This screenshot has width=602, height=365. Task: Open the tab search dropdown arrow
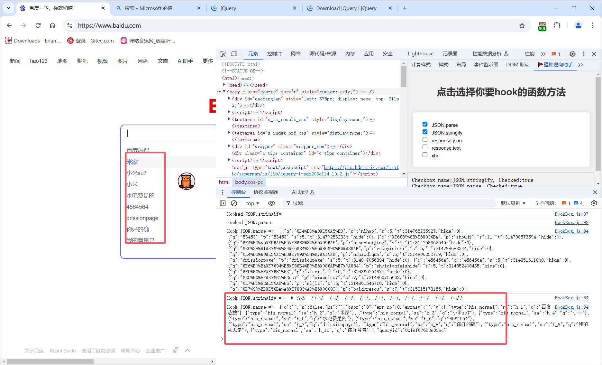coord(8,8)
